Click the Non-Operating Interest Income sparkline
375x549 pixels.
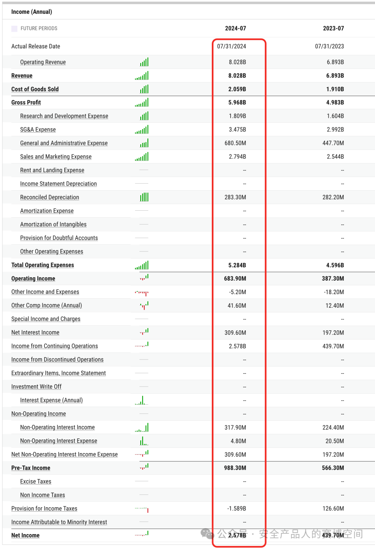[x=142, y=427]
